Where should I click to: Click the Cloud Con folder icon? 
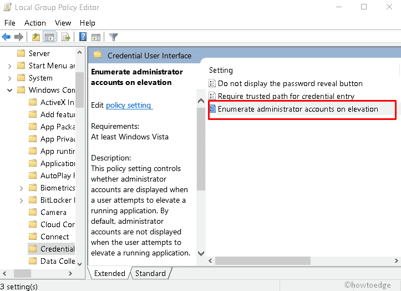coord(33,224)
